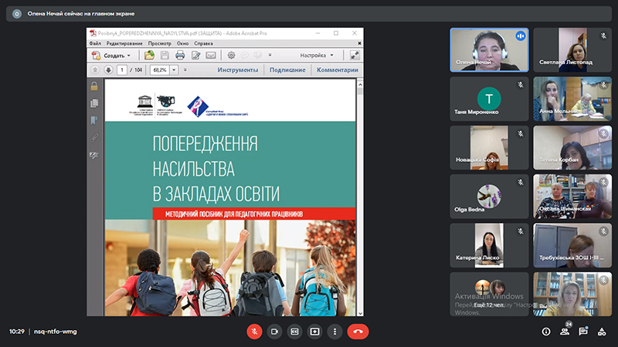The height and width of the screenshot is (347, 618).
Task: Click the Инструменты panel button
Action: click(238, 70)
